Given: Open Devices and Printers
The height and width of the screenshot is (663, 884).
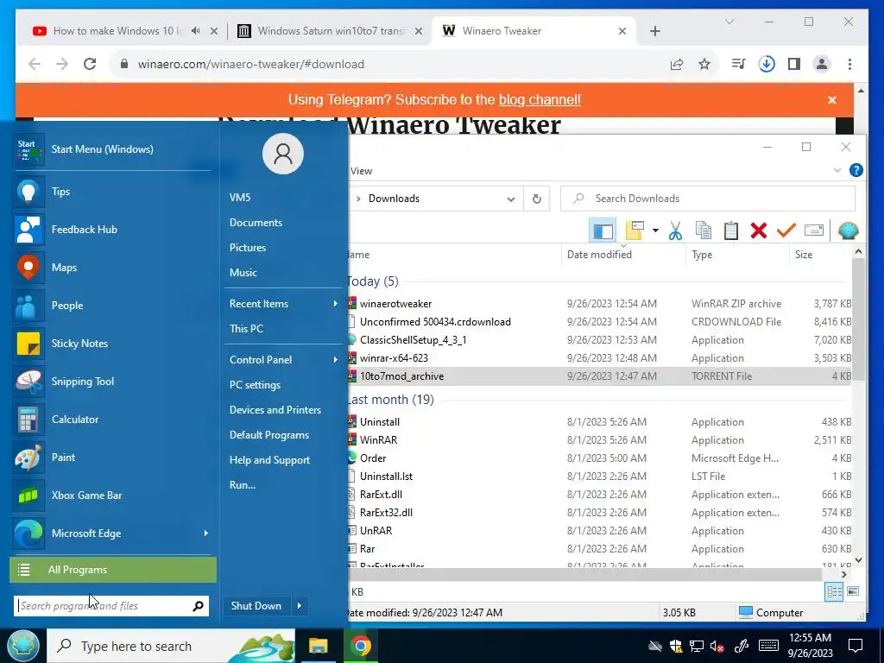Looking at the screenshot, I should (275, 410).
